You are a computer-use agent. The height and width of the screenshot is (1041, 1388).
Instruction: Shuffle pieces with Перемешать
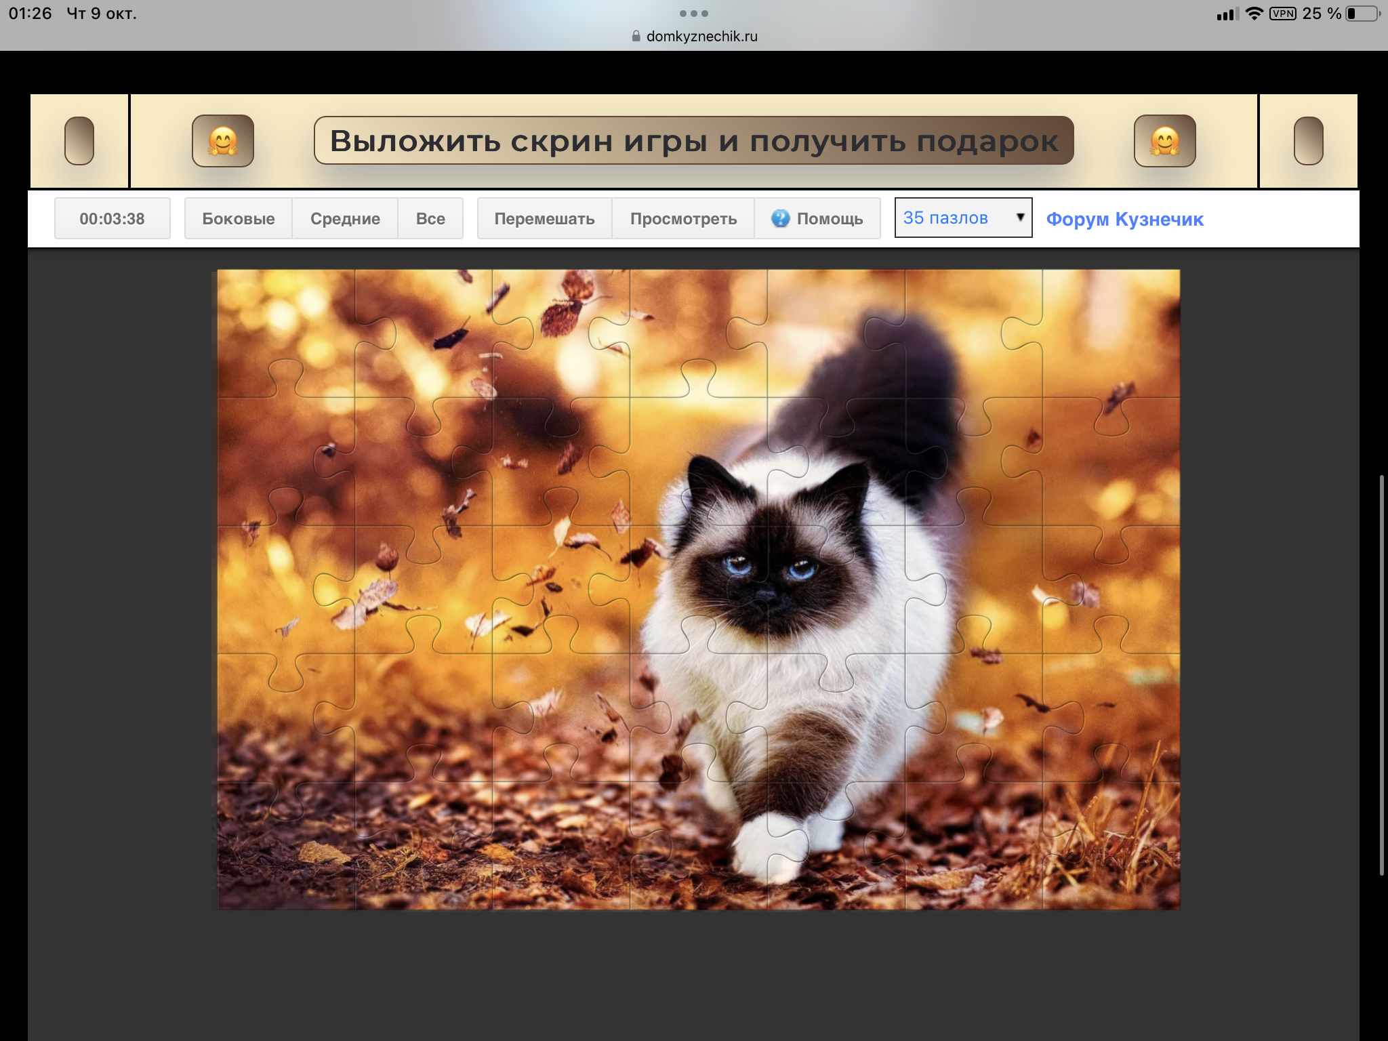coord(544,218)
